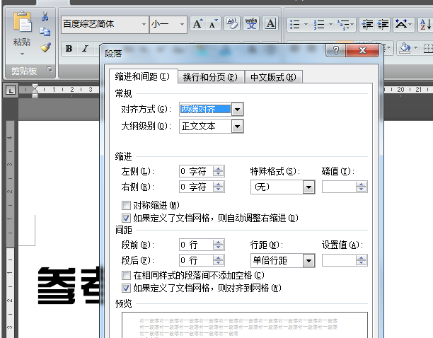Toggle the 对称缩进 checkbox

[126, 205]
